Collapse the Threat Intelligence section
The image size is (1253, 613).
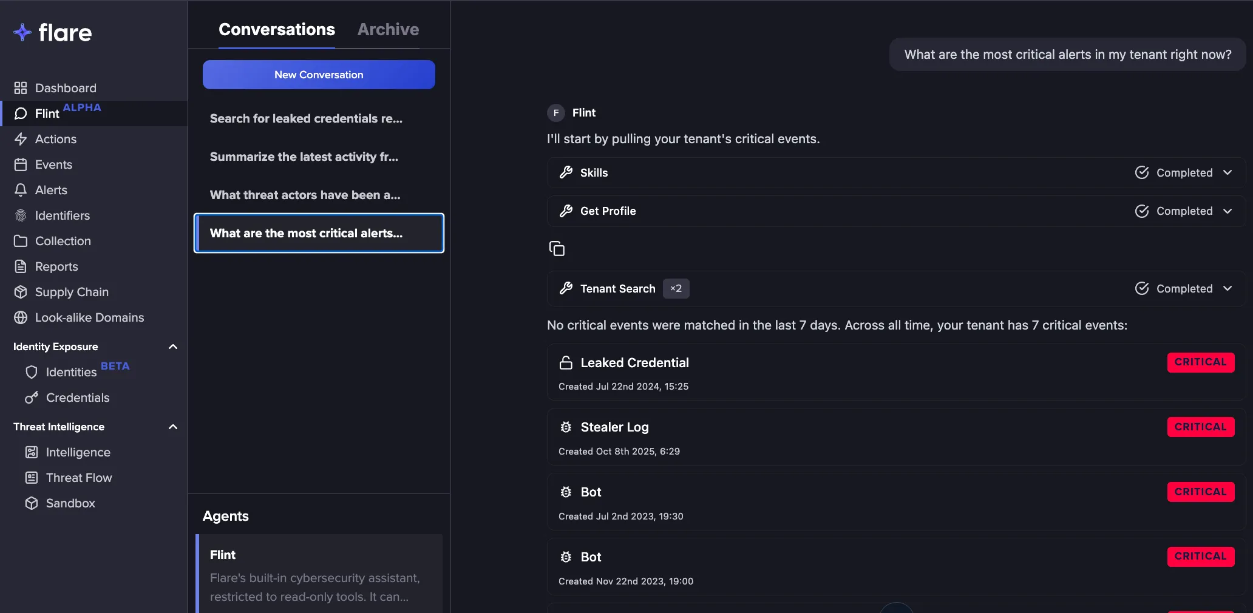coord(173,427)
